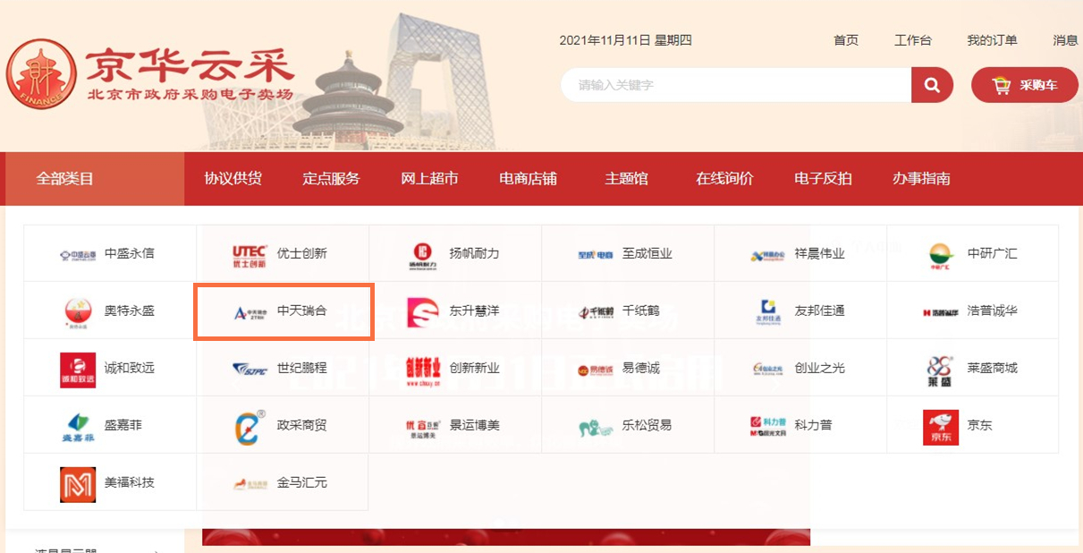The width and height of the screenshot is (1083, 553).
Task: Click the 我的订单 link
Action: (992, 40)
